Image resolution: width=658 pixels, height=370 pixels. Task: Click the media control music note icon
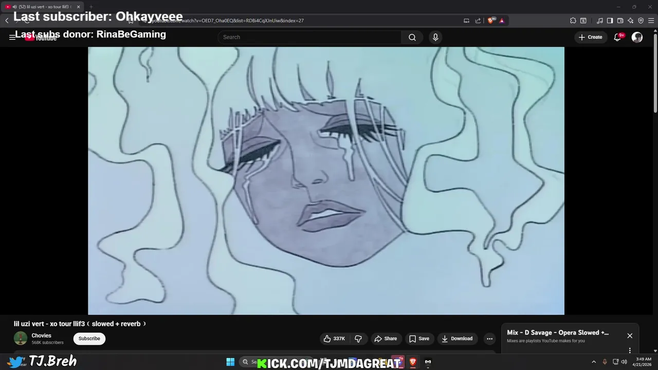pos(600,21)
